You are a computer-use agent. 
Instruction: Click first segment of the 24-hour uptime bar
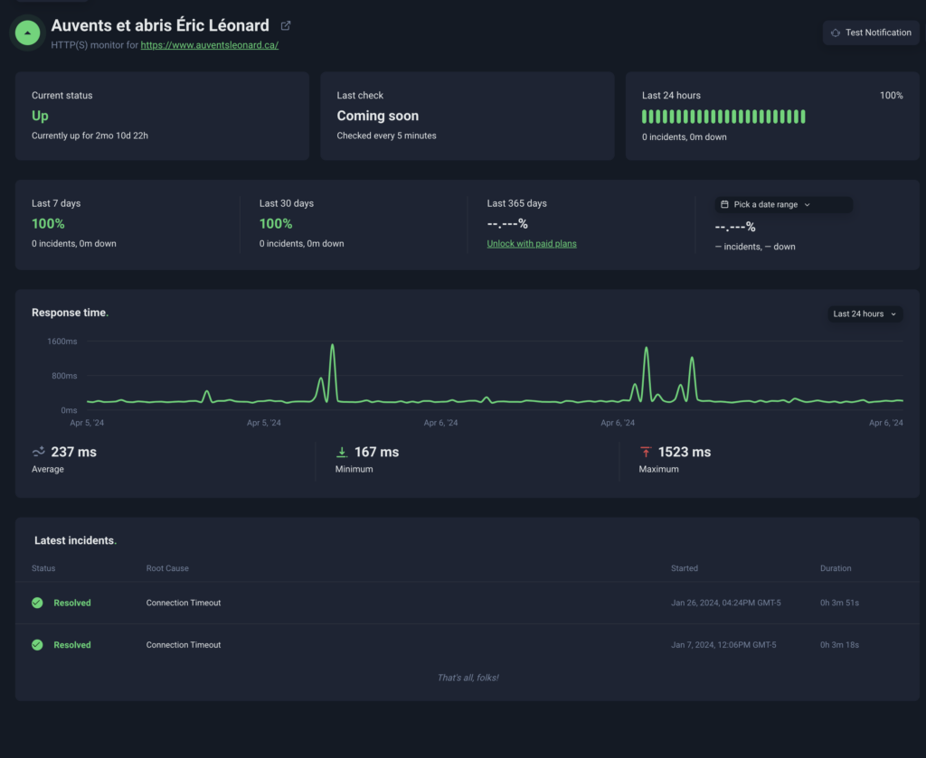click(645, 117)
